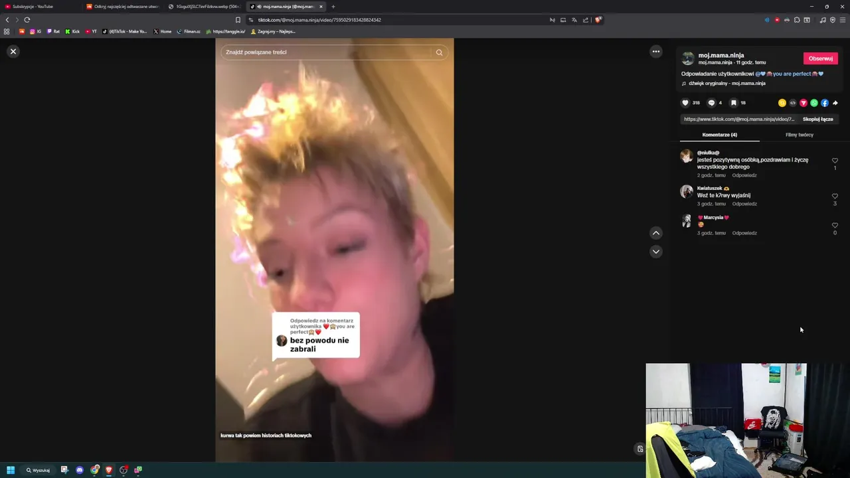Share via Facebook icon

[825, 103]
